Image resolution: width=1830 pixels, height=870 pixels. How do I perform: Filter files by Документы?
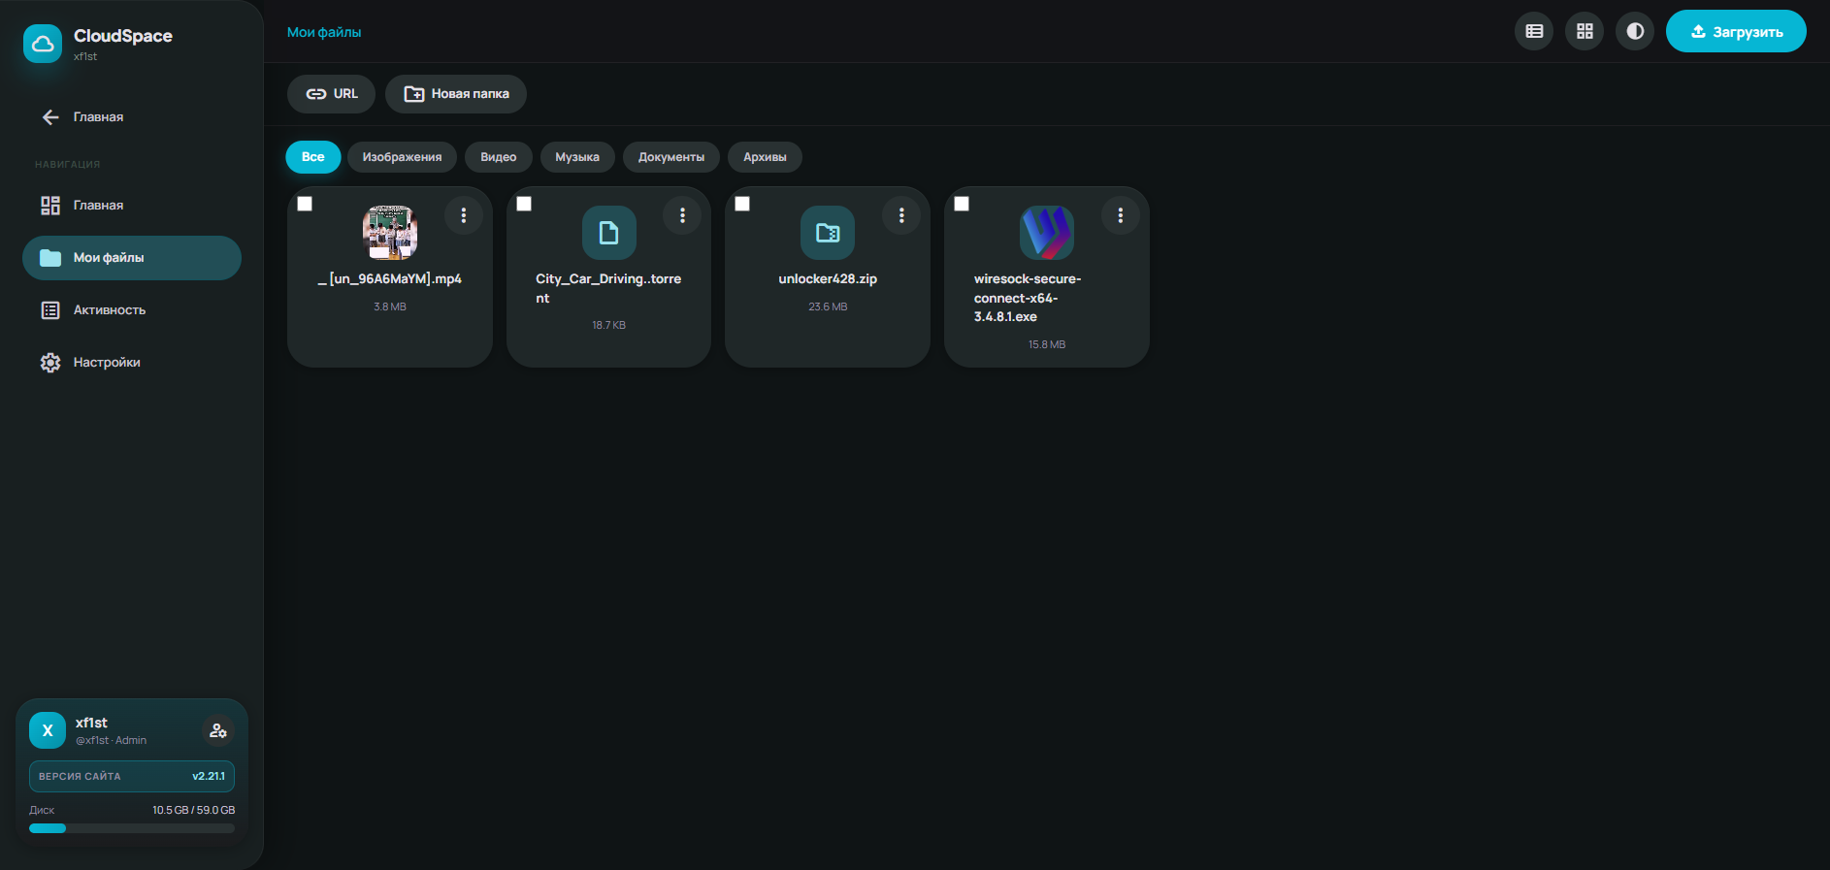point(671,157)
